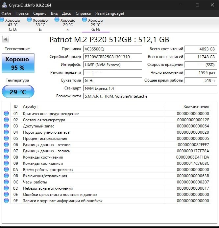Click the interface field UASP (NVM Express)
This screenshot has width=219, height=228.
click(x=112, y=65)
